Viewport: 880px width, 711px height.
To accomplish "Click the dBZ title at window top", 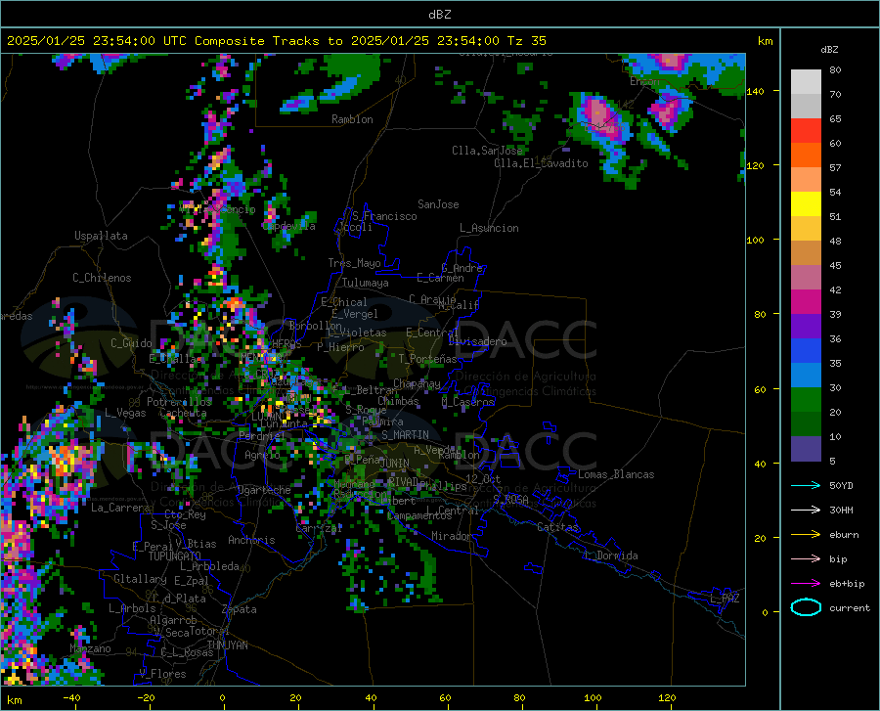I will coord(439,15).
